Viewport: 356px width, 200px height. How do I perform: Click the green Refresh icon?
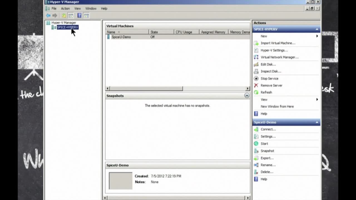coord(256,92)
